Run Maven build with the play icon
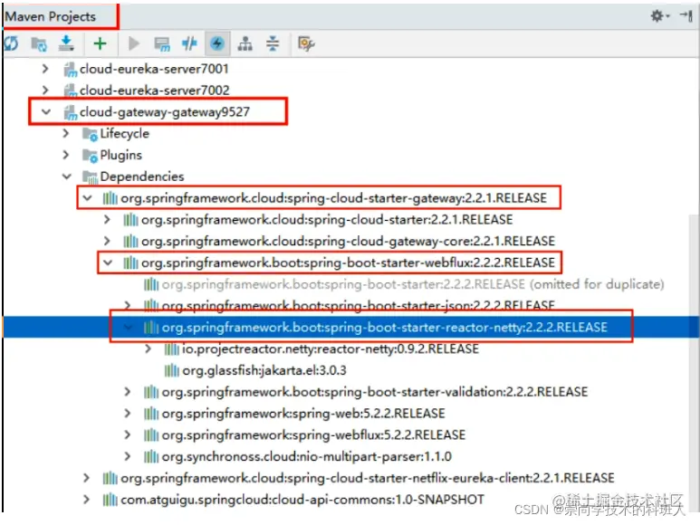700x525 pixels. coord(133,43)
